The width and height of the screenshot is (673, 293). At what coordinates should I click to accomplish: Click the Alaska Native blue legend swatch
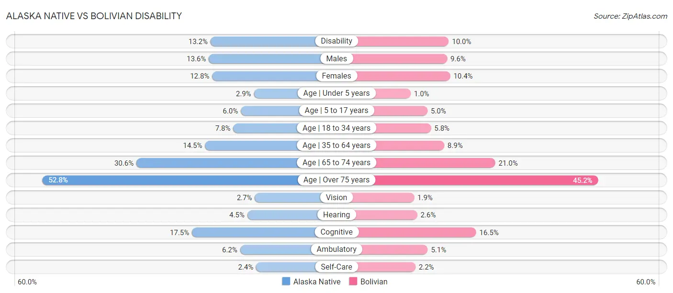[286, 282]
